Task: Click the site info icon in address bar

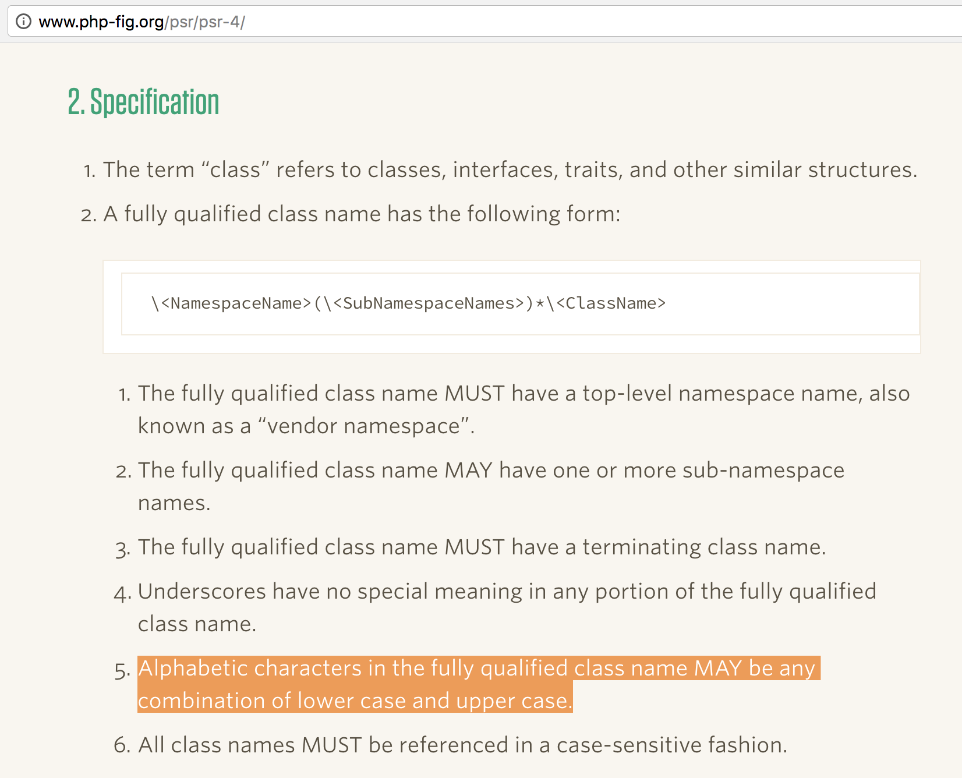Action: 23,22
